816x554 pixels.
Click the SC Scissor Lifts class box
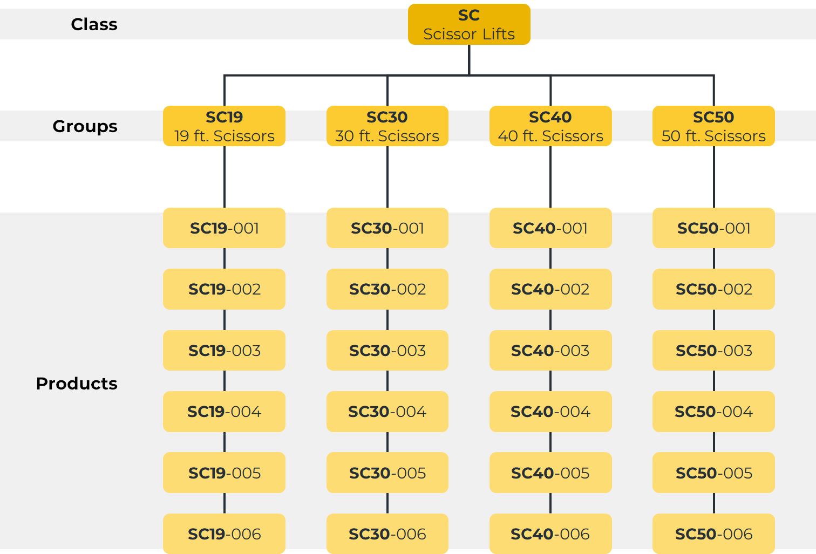click(x=468, y=24)
